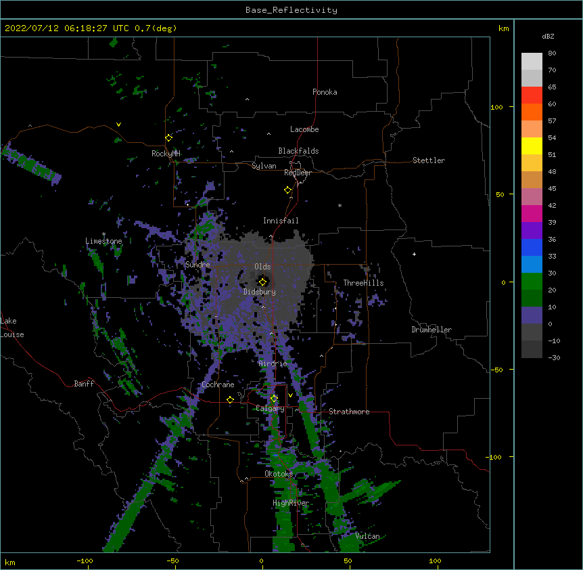
Task: Pick the slate violet 0-10 dBZ swatch
Action: [x=532, y=315]
